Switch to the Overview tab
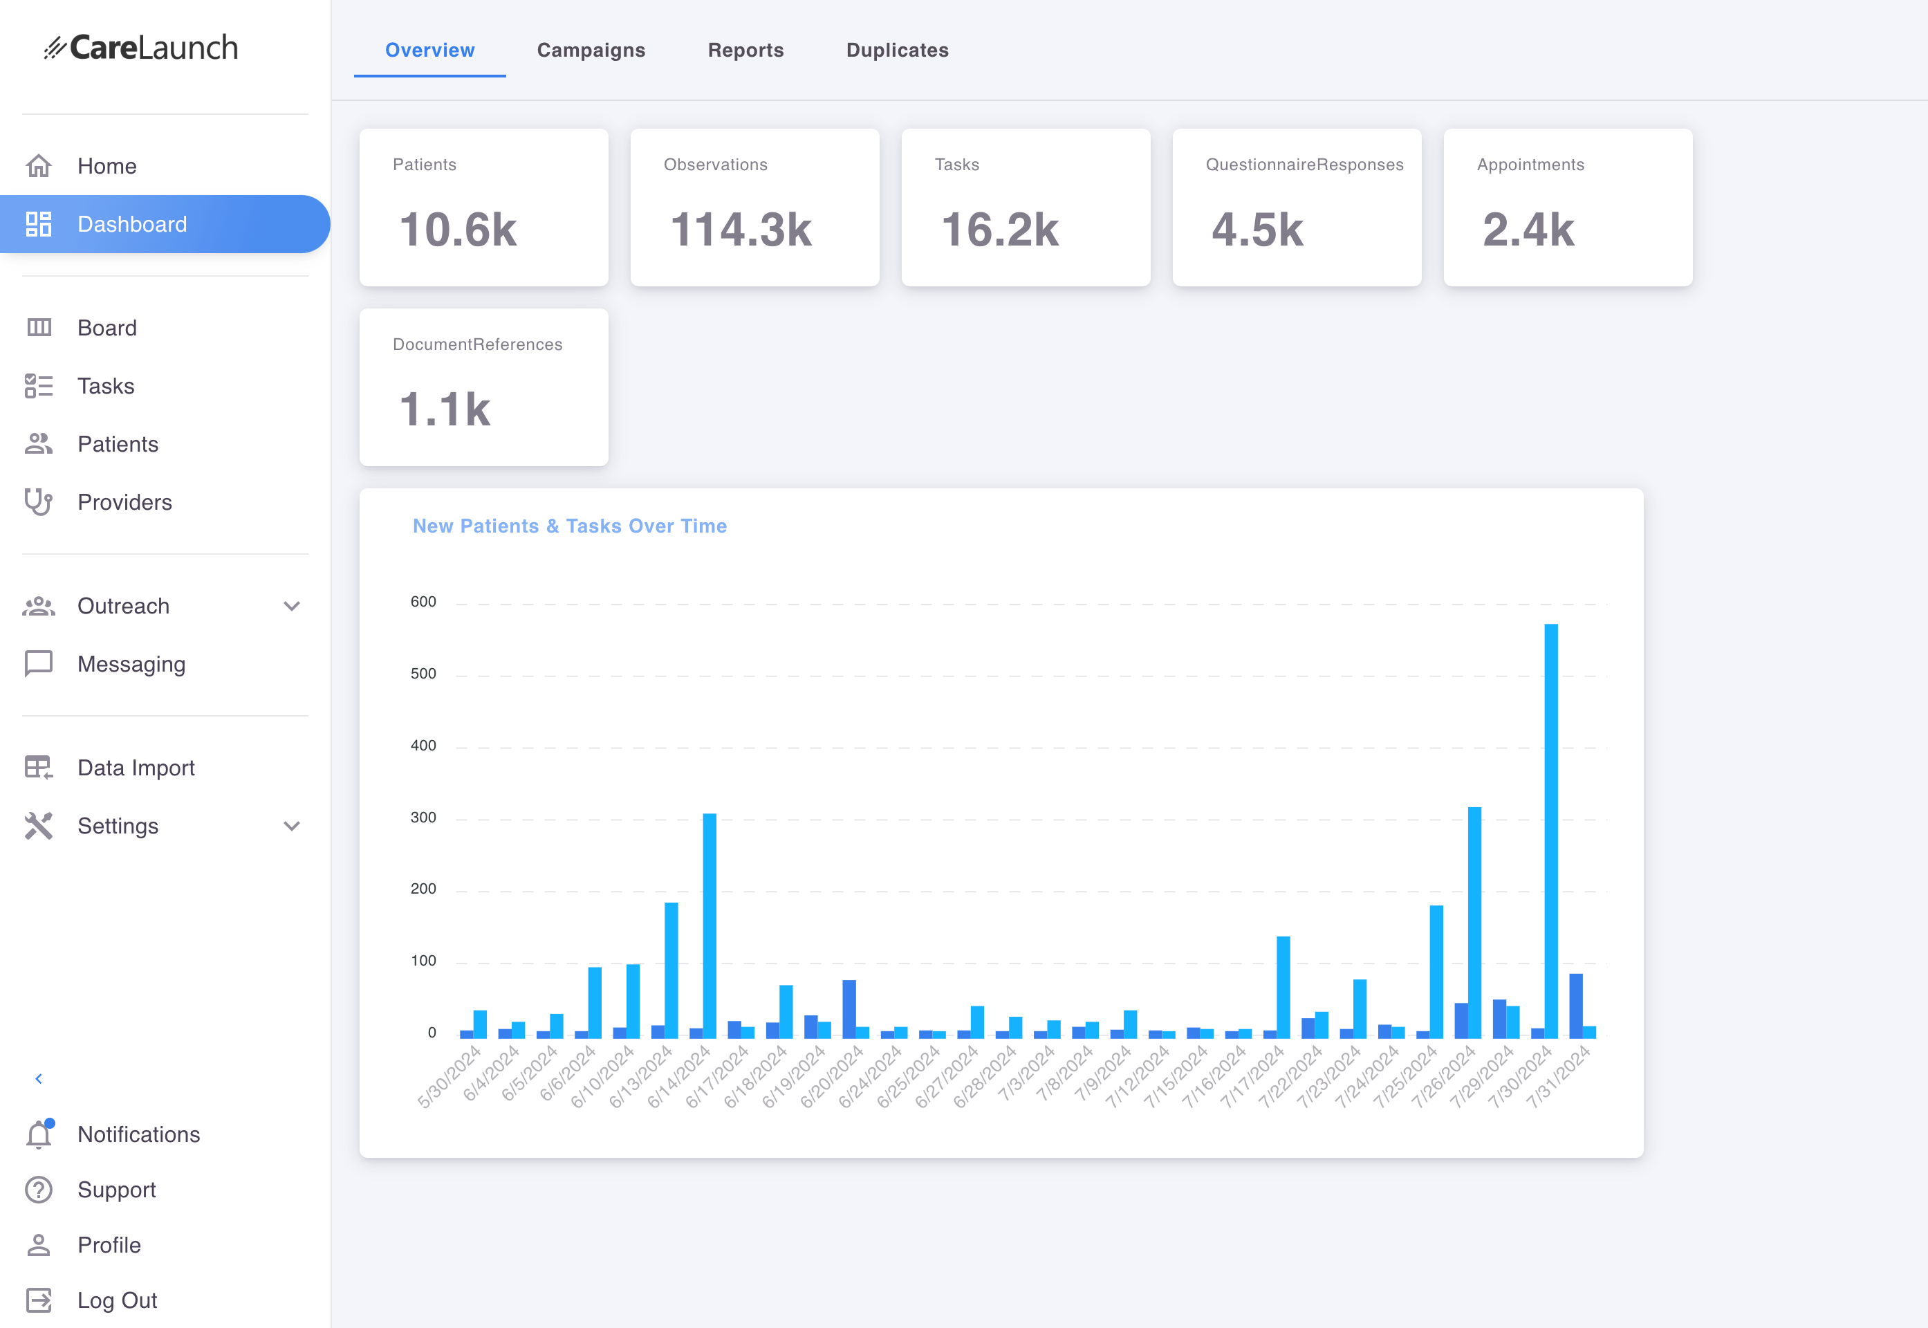This screenshot has height=1328, width=1928. (x=430, y=50)
